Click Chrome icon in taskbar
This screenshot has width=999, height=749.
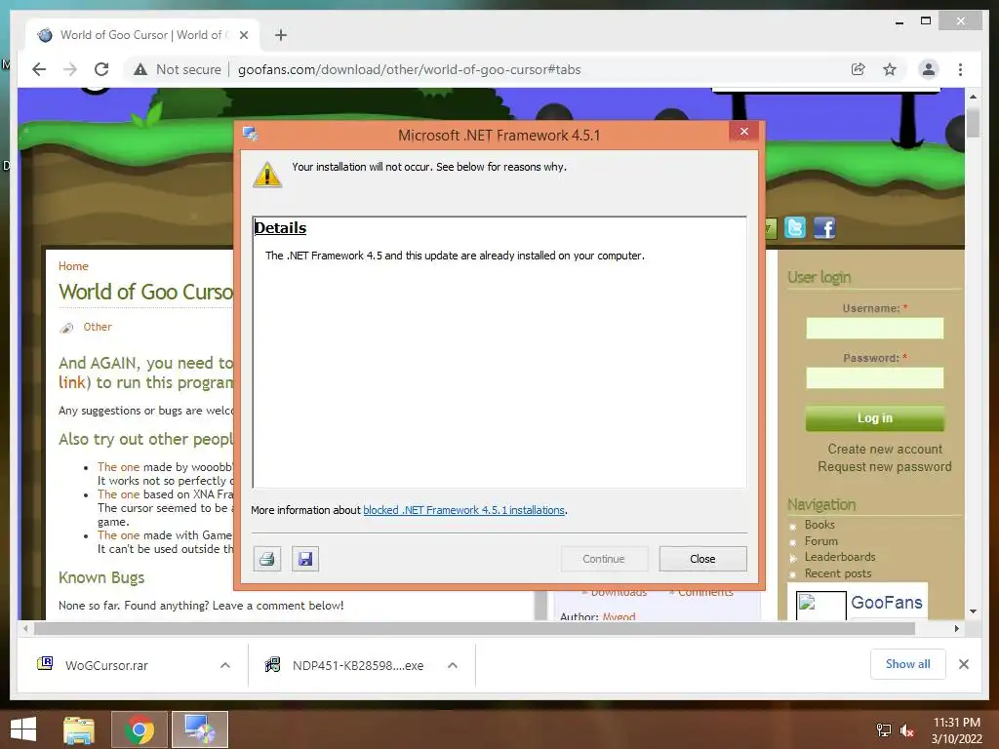pyautogui.click(x=139, y=729)
